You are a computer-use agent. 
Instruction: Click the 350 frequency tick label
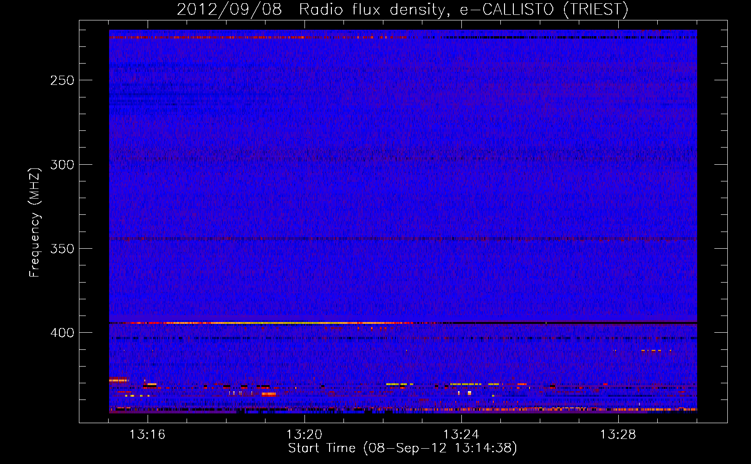[62, 249]
